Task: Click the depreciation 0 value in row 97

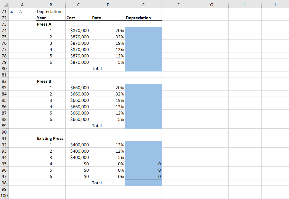Action: (143, 176)
